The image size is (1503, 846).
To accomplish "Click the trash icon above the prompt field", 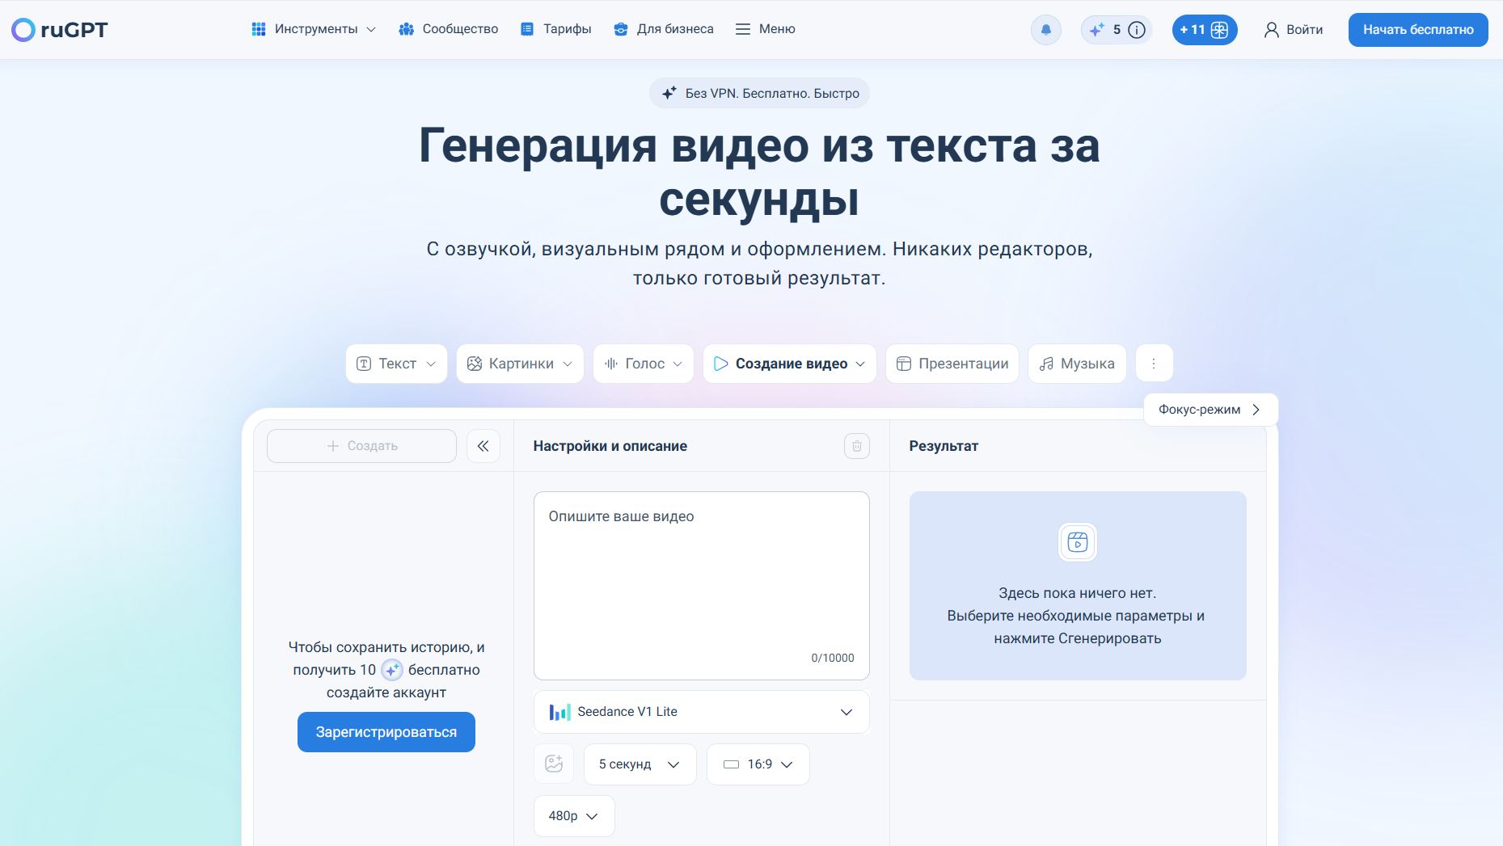I will [856, 445].
